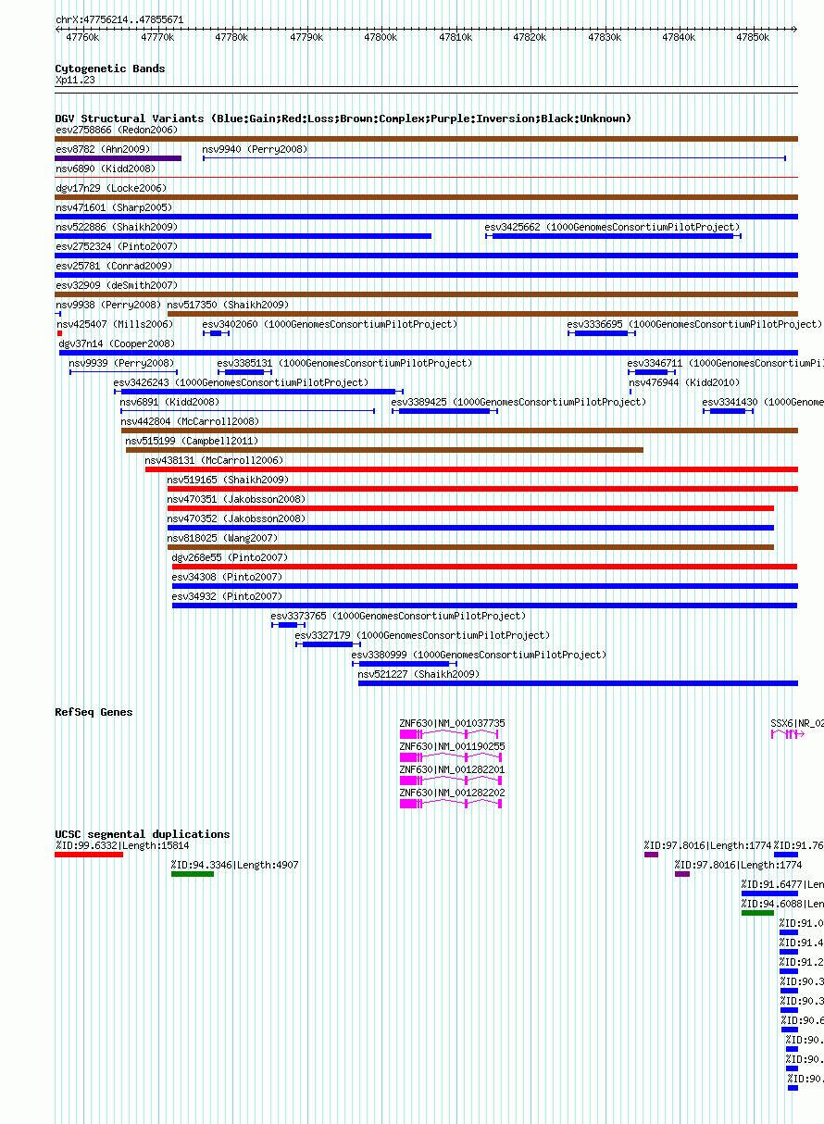Select the nsv9940 (Perry2008) label
Image resolution: width=824 pixels, height=1124 pixels.
coord(256,149)
